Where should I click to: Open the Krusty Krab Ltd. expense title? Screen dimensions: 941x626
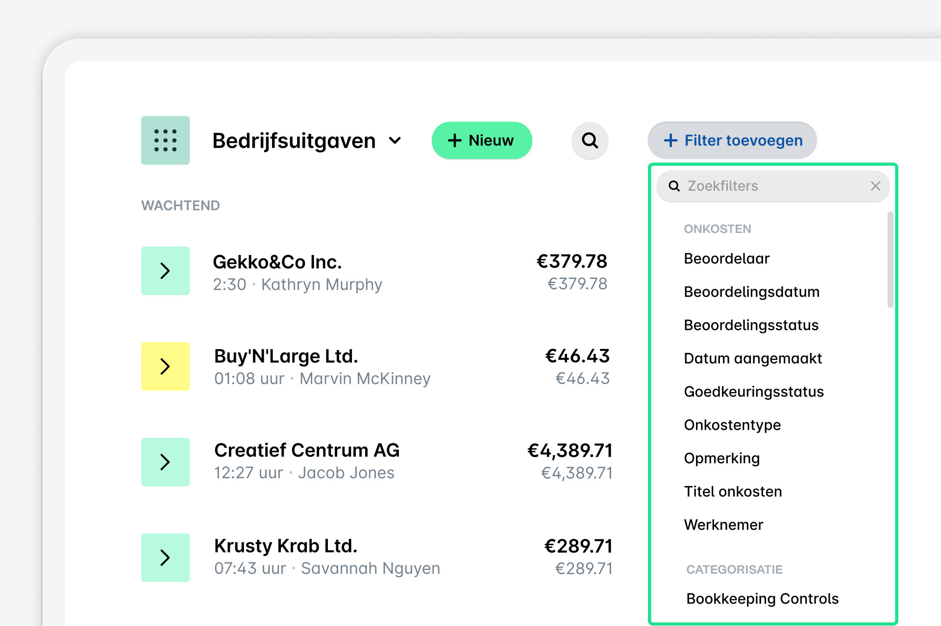pyautogui.click(x=286, y=546)
